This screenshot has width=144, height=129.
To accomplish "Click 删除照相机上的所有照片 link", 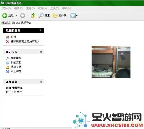I will click(25, 42).
